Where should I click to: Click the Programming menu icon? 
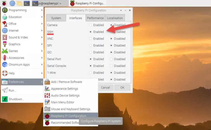tap(5, 10)
